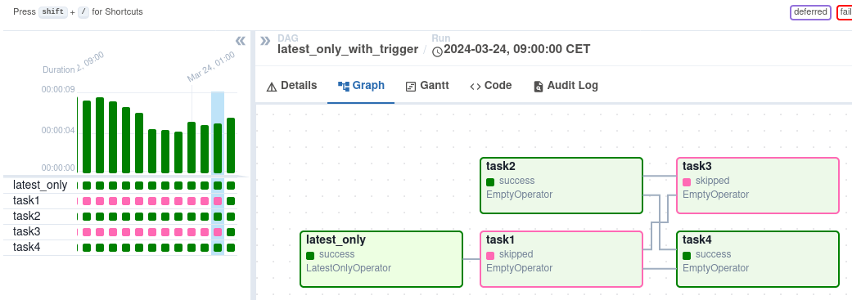Viewport: 852px width, 300px height.
Task: Open the Details tab
Action: click(x=292, y=86)
